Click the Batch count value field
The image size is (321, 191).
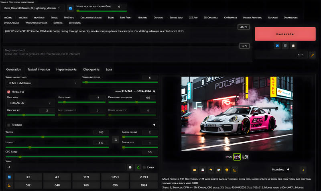tap(150, 132)
